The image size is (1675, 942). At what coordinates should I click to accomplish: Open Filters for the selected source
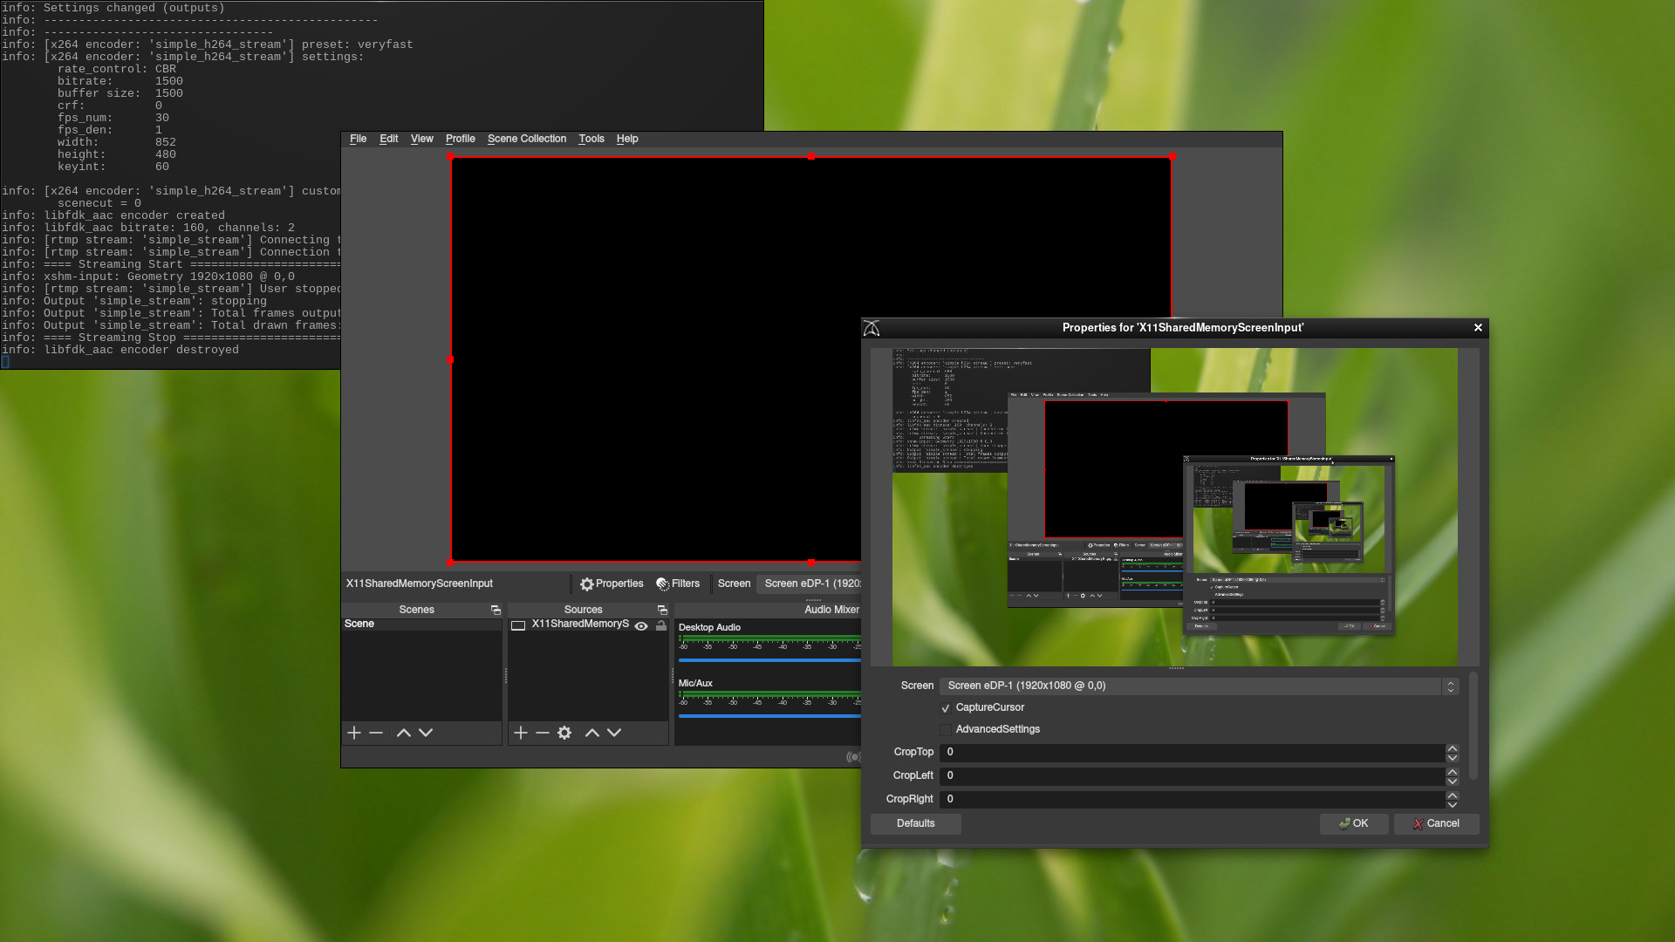coord(678,584)
